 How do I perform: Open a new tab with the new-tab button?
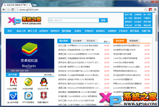click(34, 5)
